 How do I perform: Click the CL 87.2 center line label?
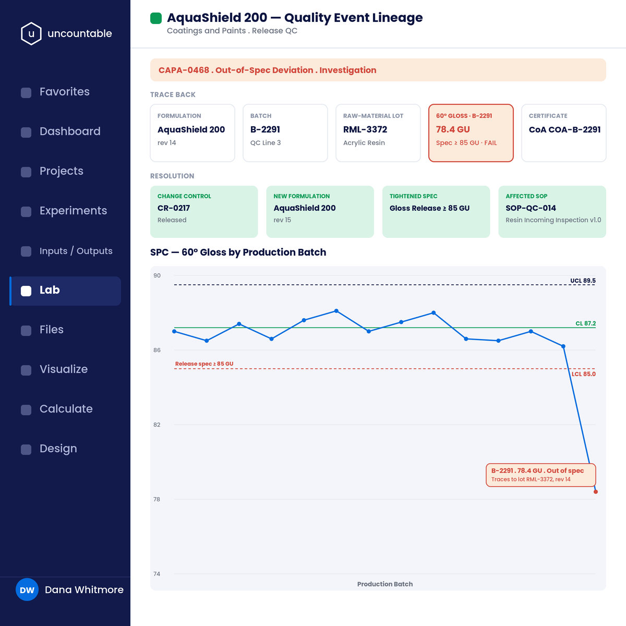point(585,323)
